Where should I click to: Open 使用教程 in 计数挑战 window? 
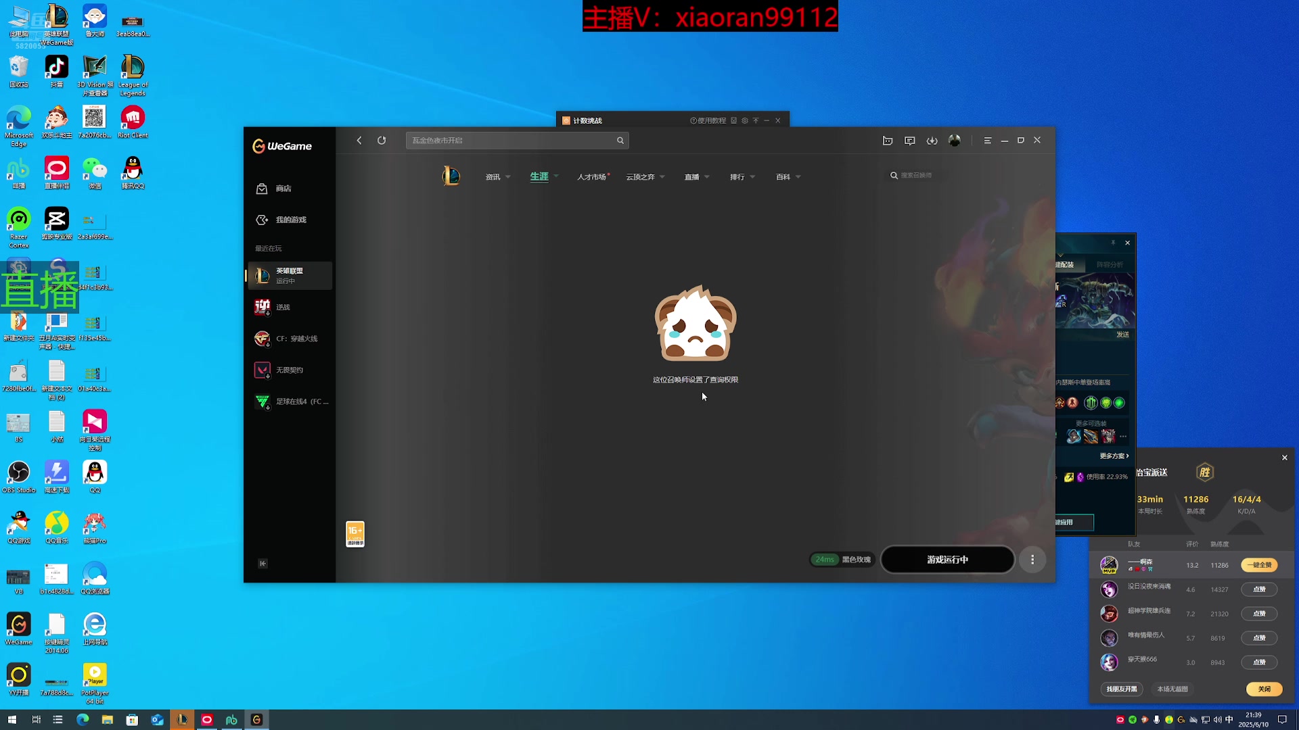pos(708,120)
